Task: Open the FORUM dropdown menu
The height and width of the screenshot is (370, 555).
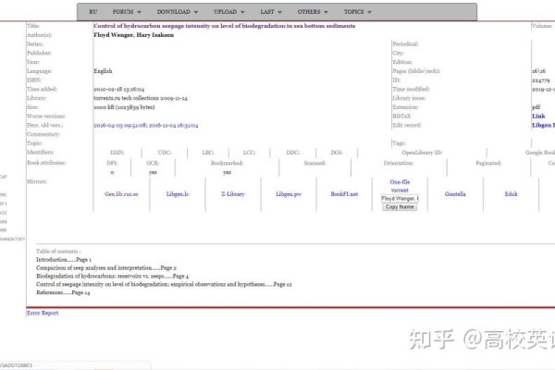Action: click(127, 12)
